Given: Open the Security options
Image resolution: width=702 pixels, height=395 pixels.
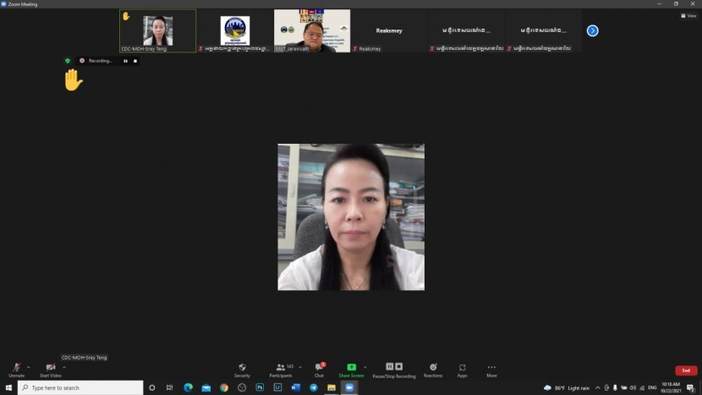Looking at the screenshot, I should tap(242, 369).
